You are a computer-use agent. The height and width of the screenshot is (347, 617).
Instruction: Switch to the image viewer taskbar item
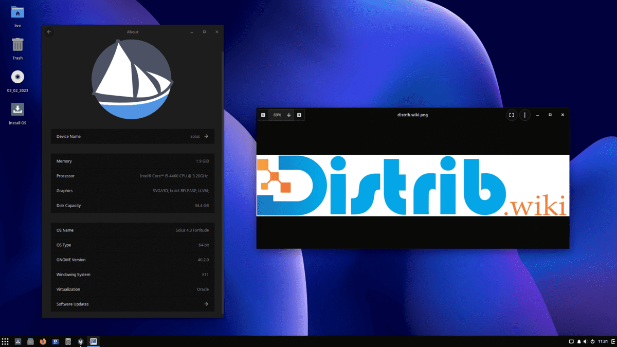pyautogui.click(x=93, y=341)
